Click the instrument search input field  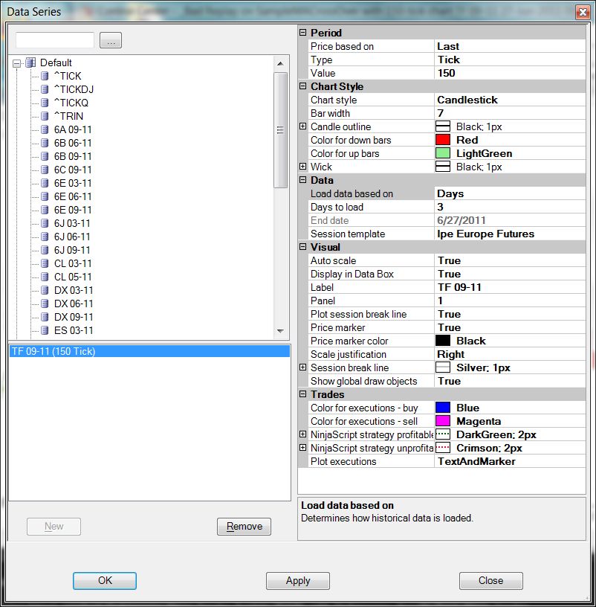click(54, 40)
